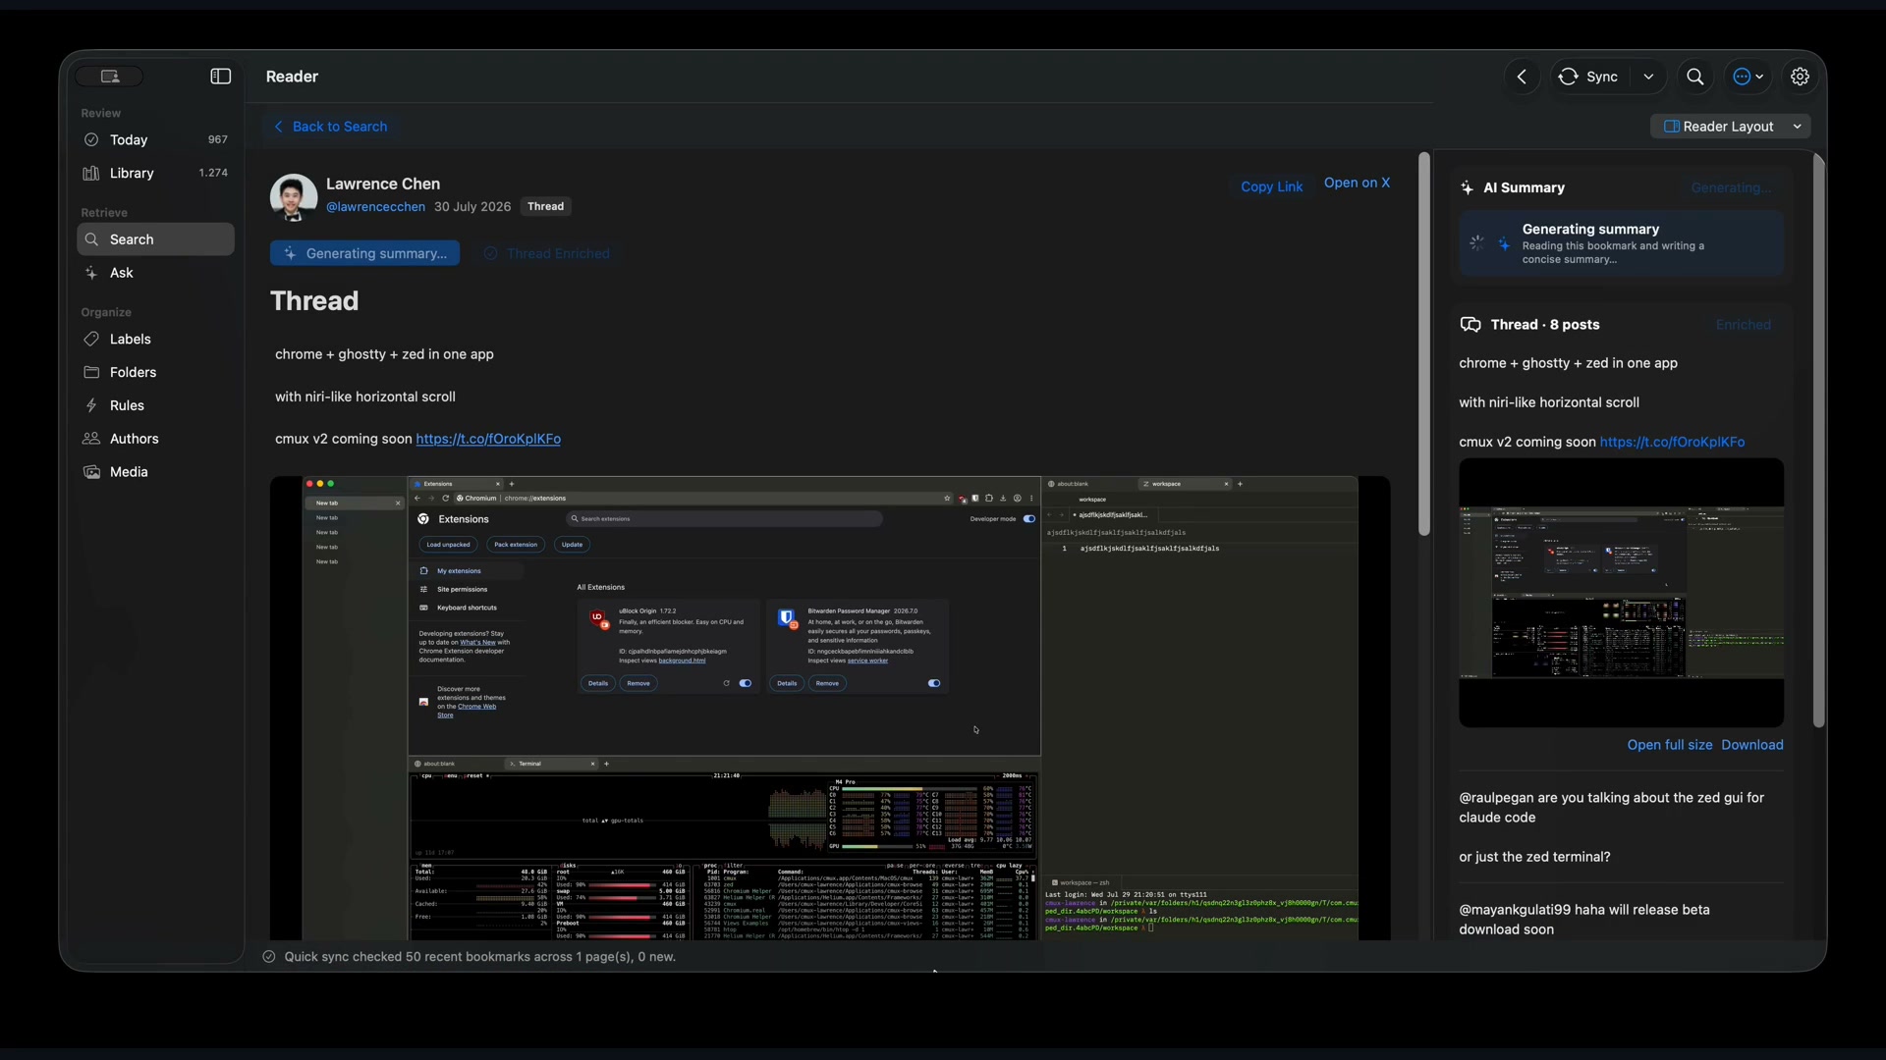Open settings with the gear icon
This screenshot has width=1886, height=1060.
coord(1800,77)
